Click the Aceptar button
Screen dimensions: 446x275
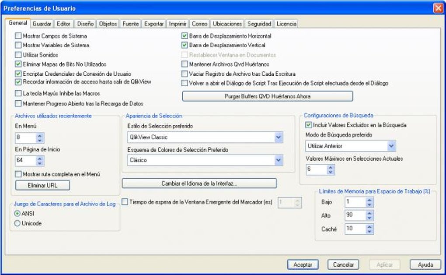click(x=303, y=264)
